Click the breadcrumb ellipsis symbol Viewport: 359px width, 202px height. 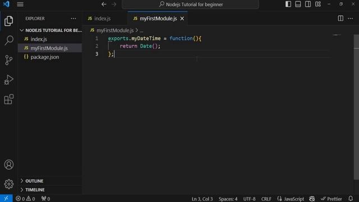click(141, 30)
